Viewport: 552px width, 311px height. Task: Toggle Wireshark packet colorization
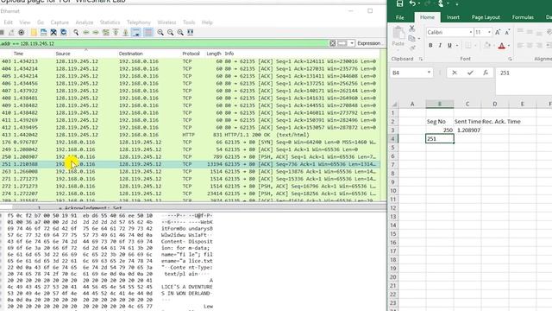pyautogui.click(x=148, y=33)
